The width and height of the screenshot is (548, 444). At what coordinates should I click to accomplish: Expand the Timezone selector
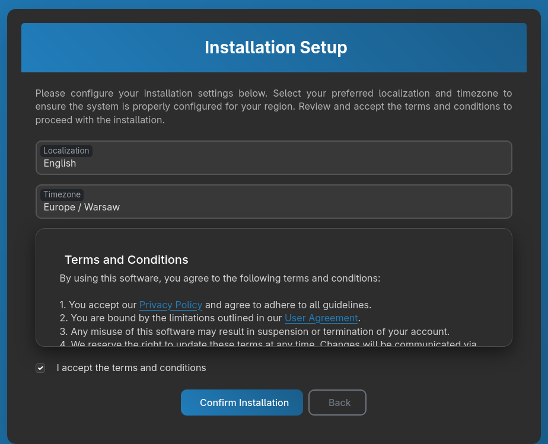click(x=273, y=202)
